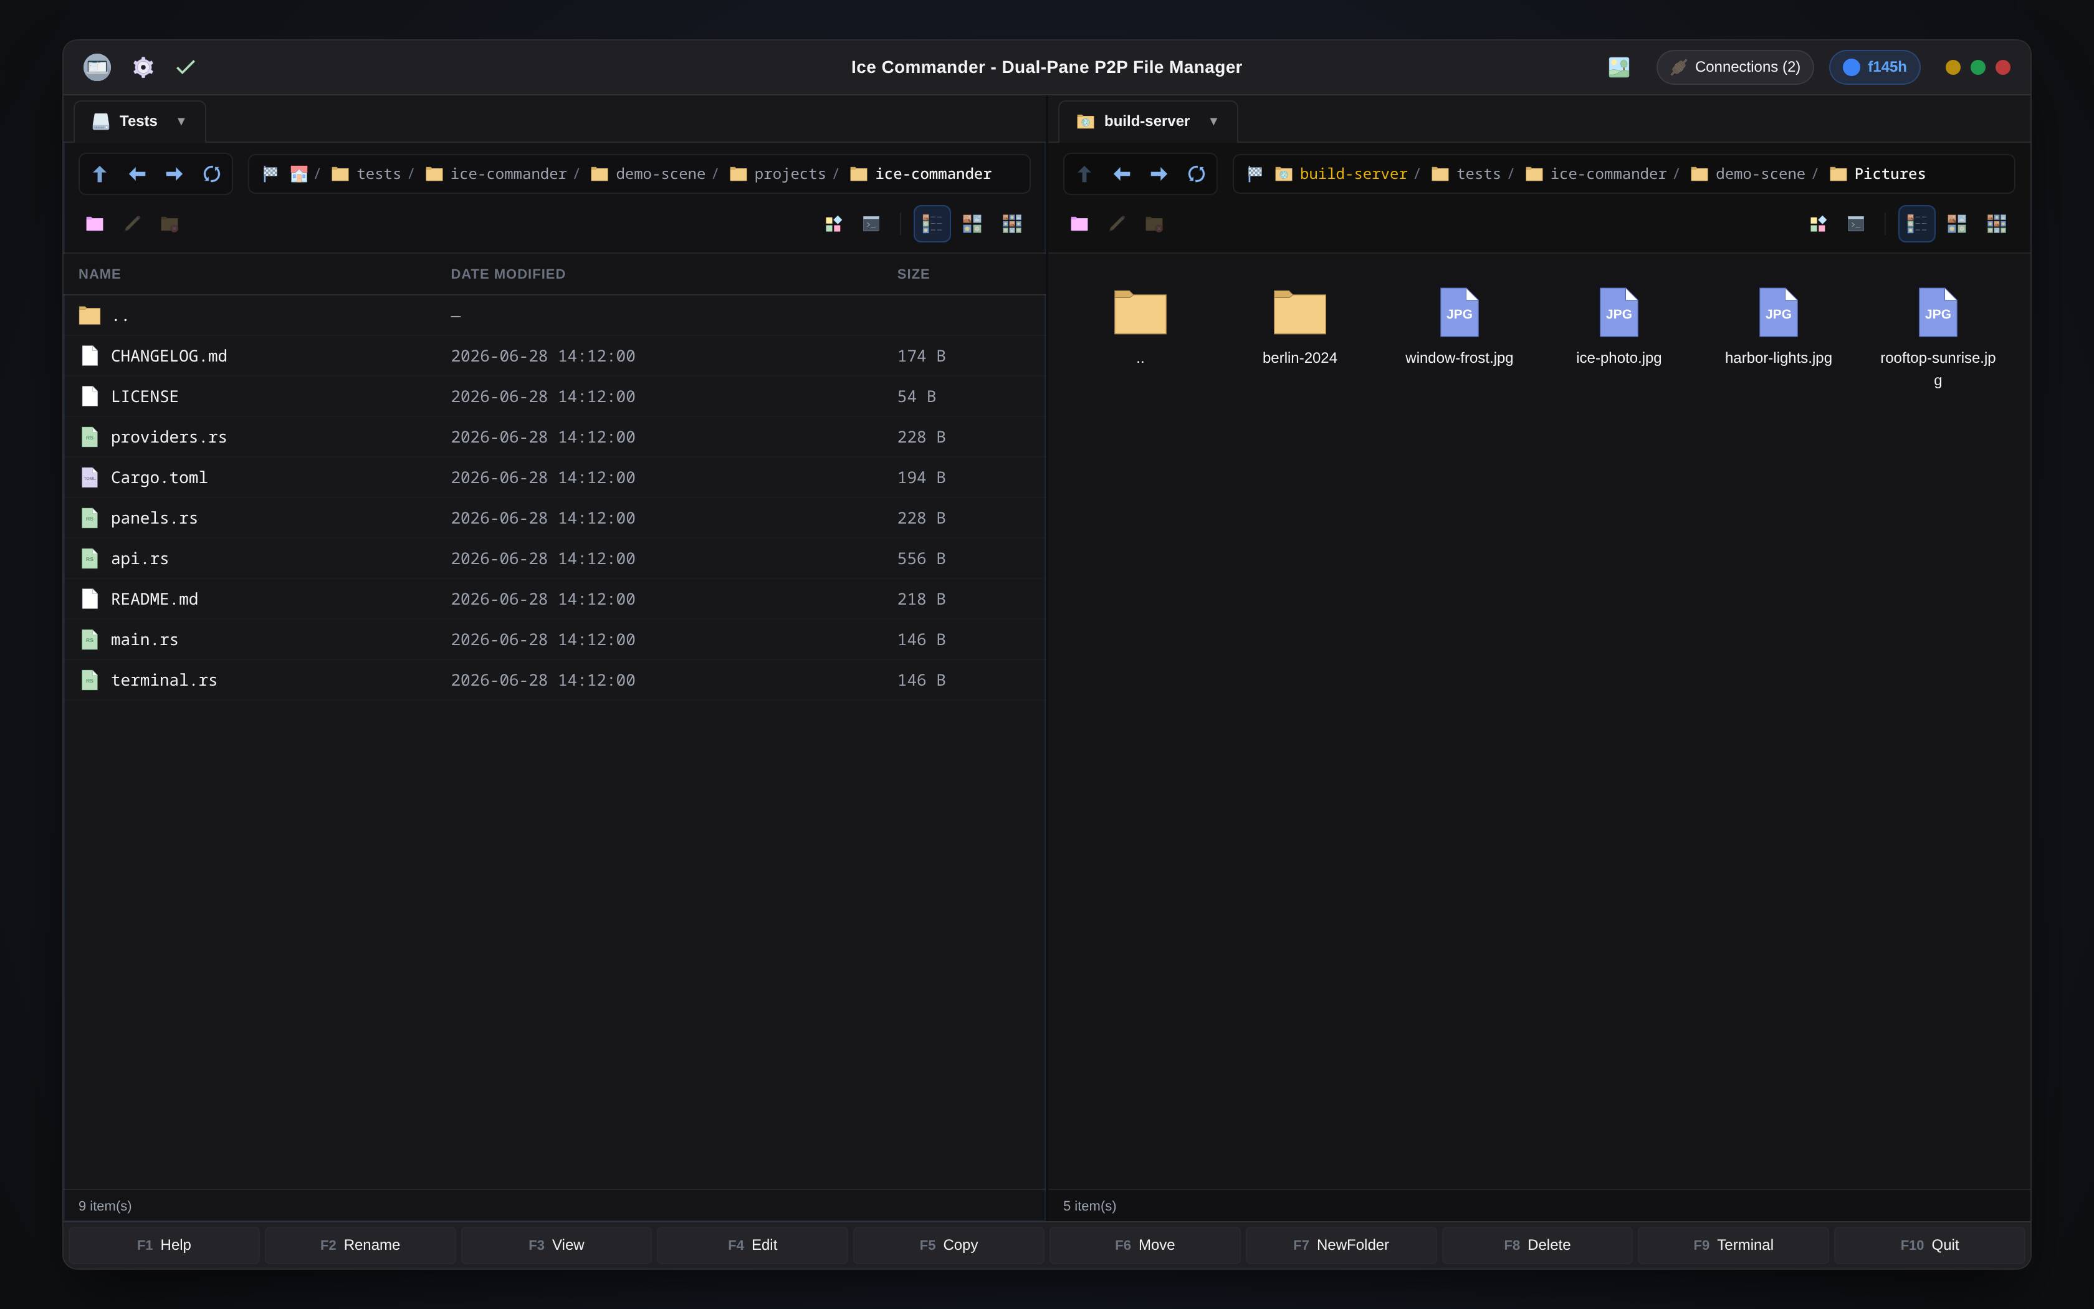Click the f145h peer ID badge

pyautogui.click(x=1874, y=67)
